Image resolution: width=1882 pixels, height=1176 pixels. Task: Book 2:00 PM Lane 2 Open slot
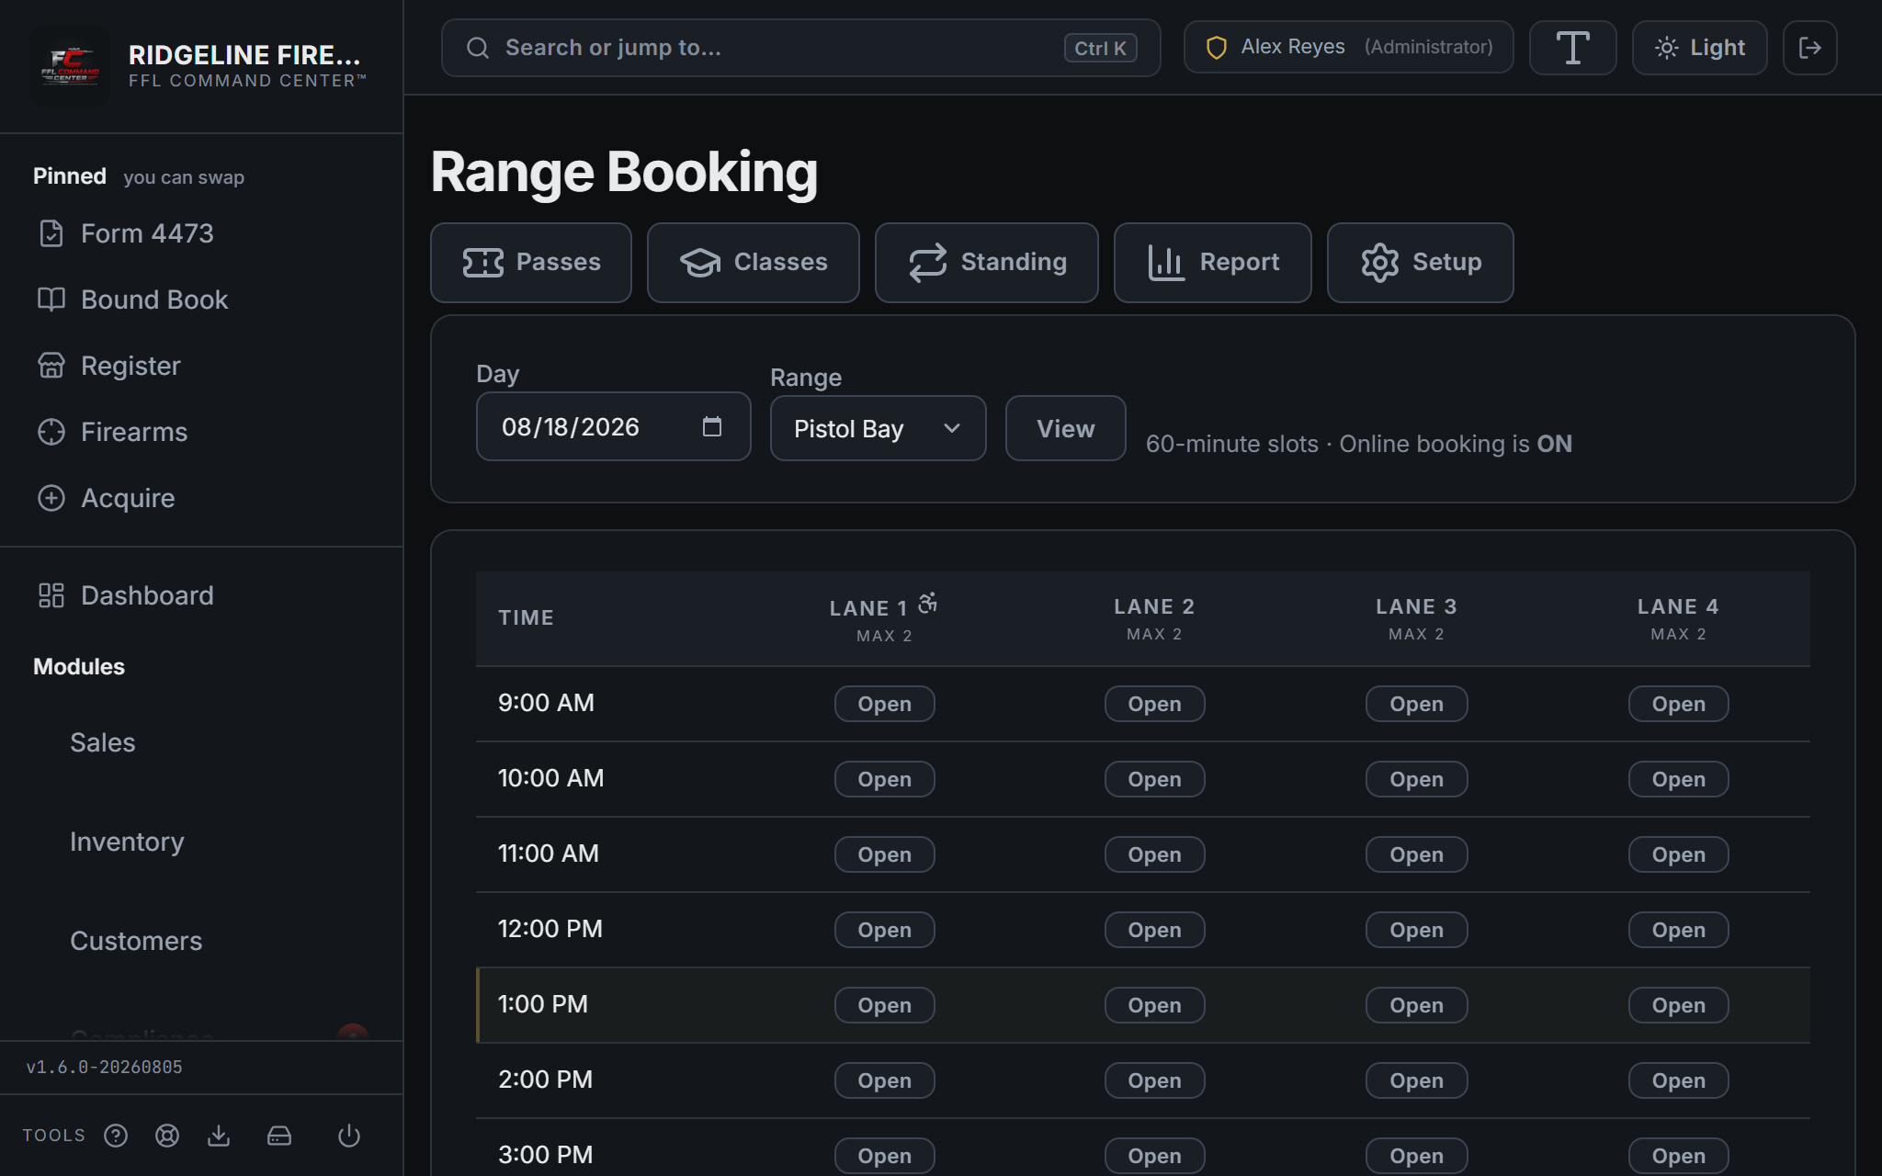pyautogui.click(x=1155, y=1080)
